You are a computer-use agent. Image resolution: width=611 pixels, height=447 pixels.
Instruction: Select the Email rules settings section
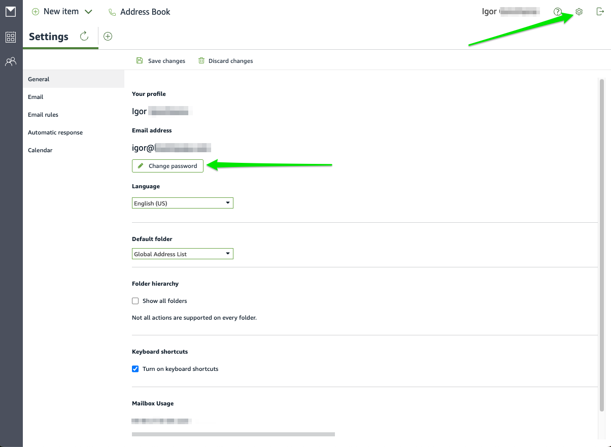(x=43, y=115)
